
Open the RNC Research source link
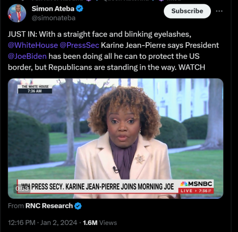(49, 206)
